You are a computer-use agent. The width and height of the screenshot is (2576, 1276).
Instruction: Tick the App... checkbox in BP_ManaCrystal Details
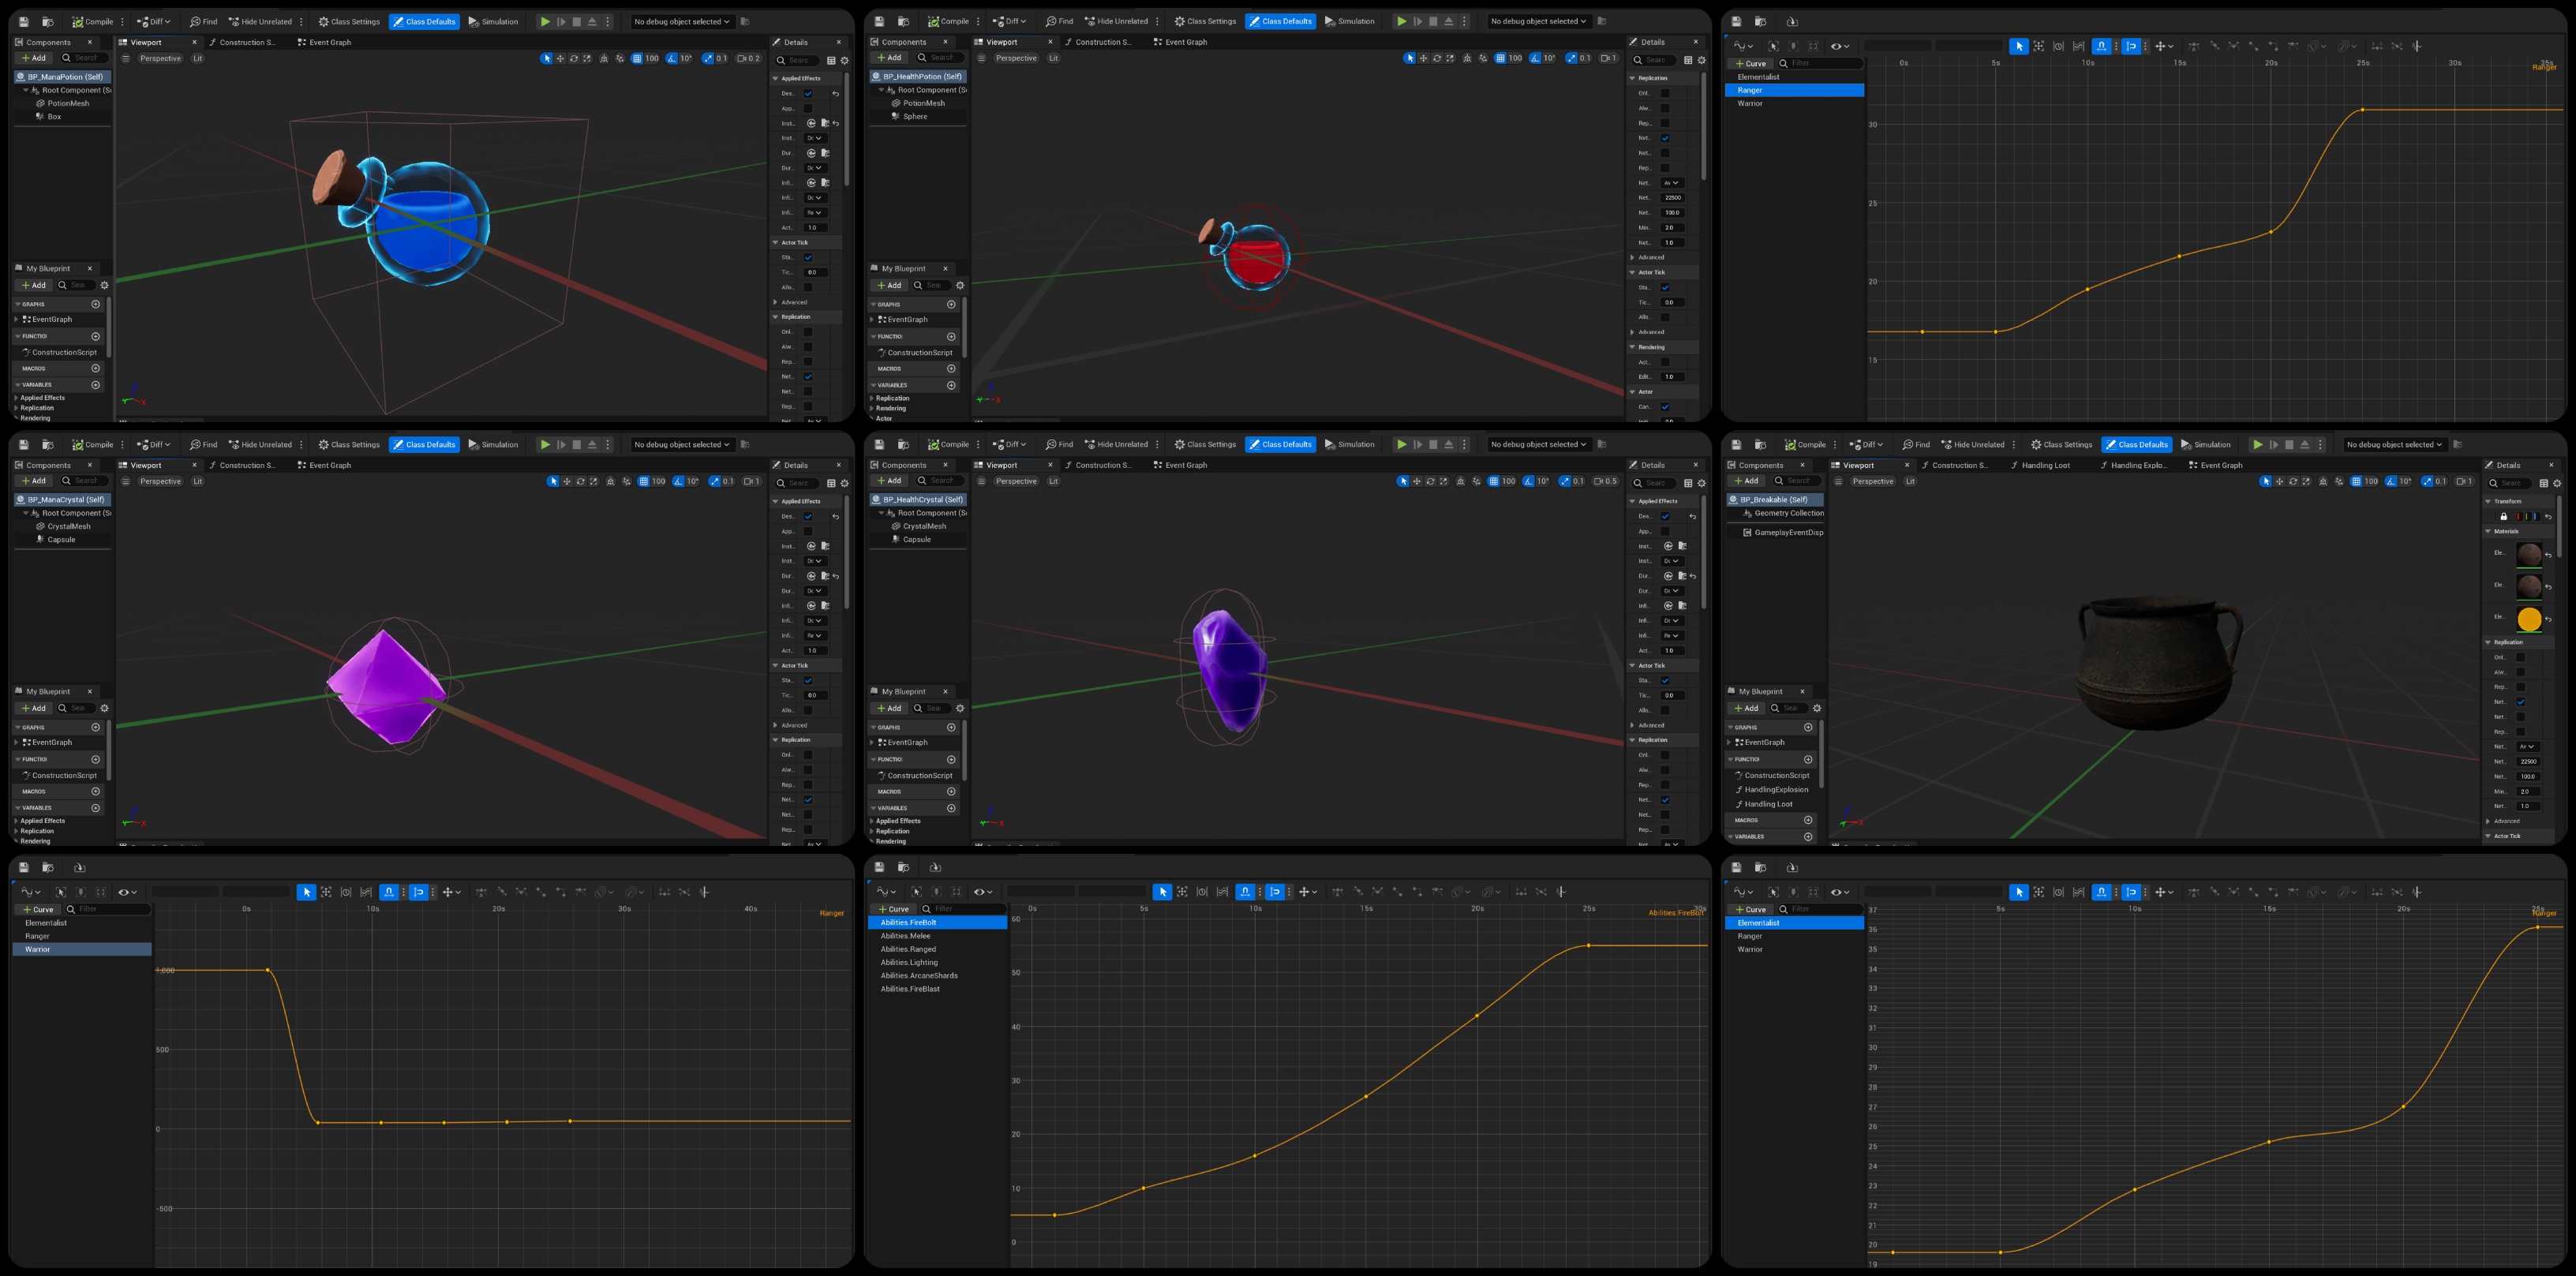pyautogui.click(x=808, y=532)
